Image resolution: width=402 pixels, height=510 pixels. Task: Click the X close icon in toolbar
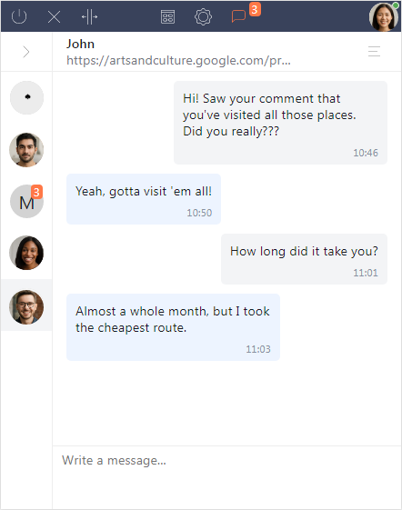54,16
